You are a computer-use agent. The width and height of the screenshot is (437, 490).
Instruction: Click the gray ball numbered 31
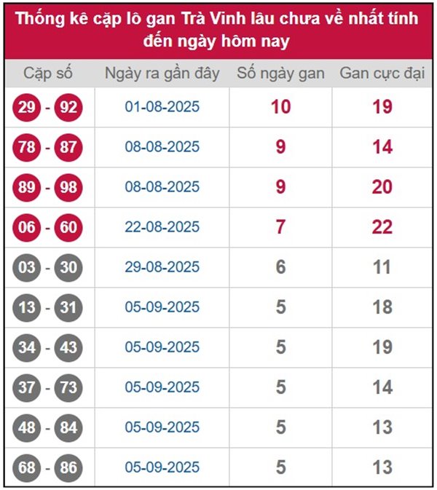(68, 308)
